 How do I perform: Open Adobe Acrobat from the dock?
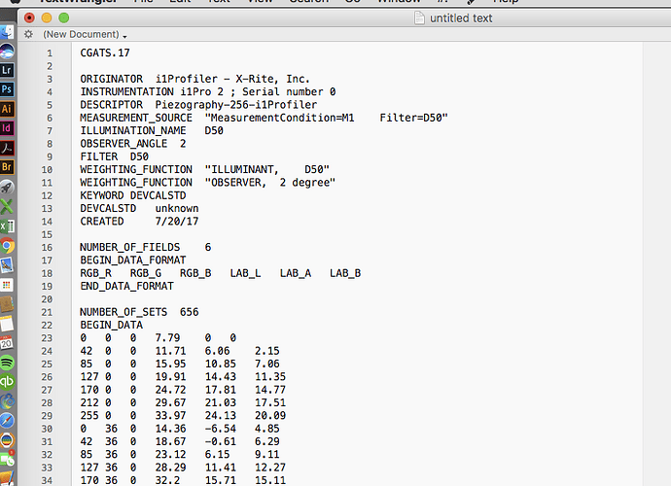(x=7, y=148)
